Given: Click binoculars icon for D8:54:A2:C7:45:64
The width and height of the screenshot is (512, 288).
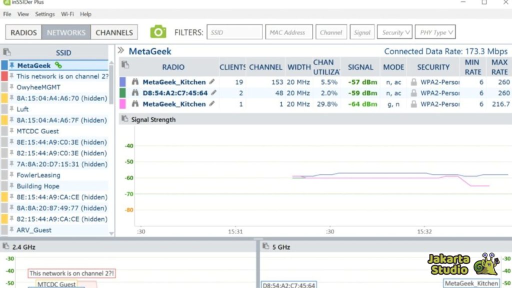Looking at the screenshot, I should [x=135, y=92].
